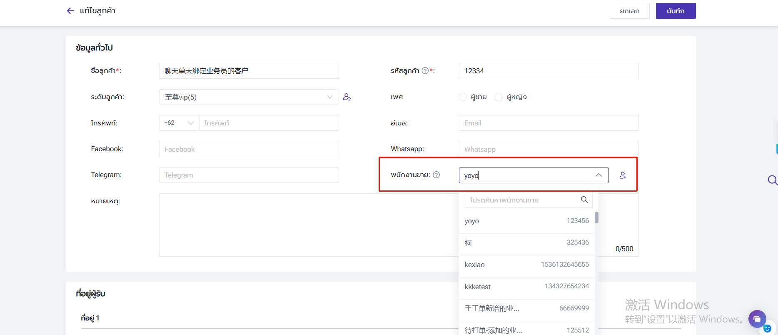Click the บันทึก save button
This screenshot has width=778, height=335.
676,11
